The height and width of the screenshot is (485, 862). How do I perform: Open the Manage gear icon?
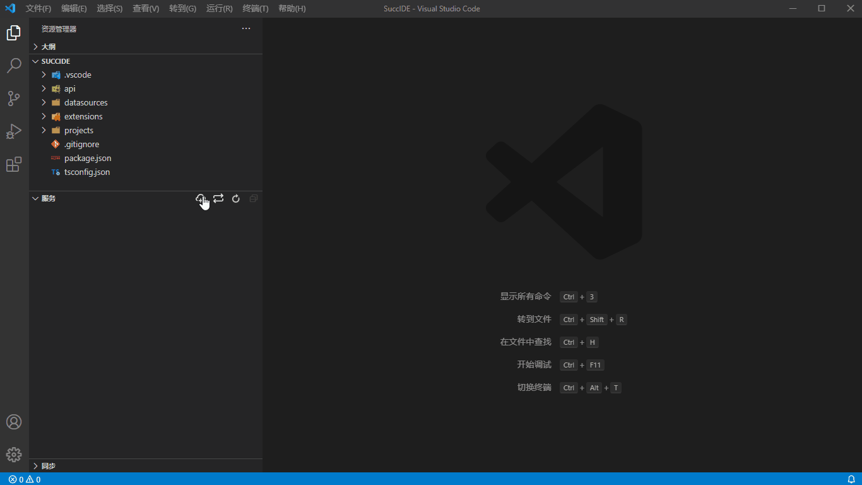[x=14, y=455]
